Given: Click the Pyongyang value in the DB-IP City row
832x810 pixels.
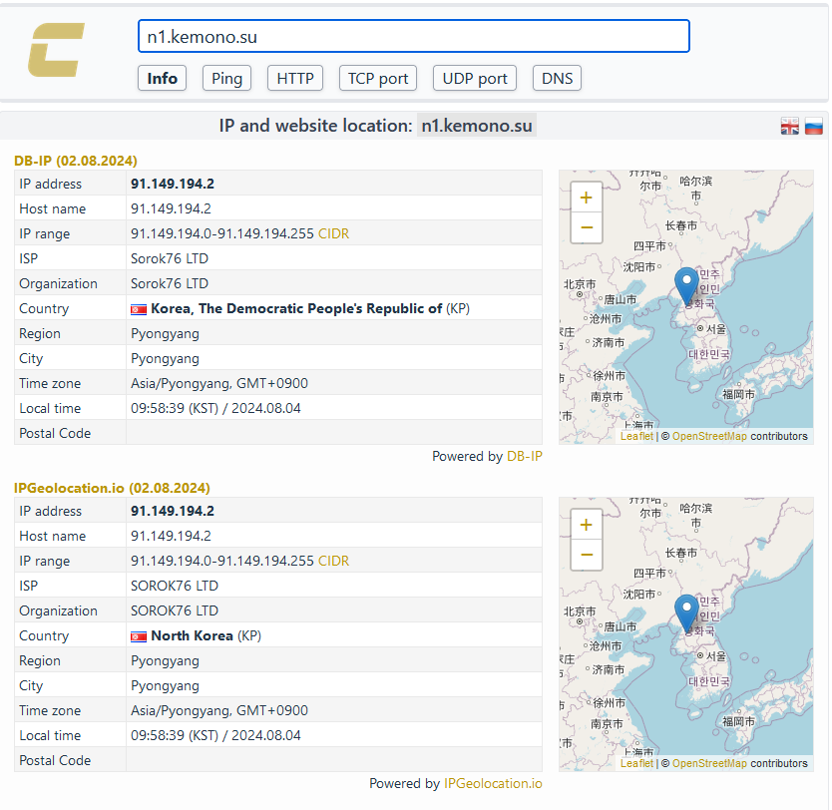Looking at the screenshot, I should 165,359.
